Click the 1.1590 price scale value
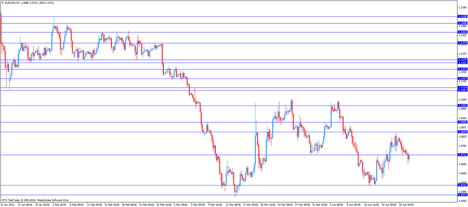Image resolution: width=468 pixels, height=207 pixels. [462, 7]
